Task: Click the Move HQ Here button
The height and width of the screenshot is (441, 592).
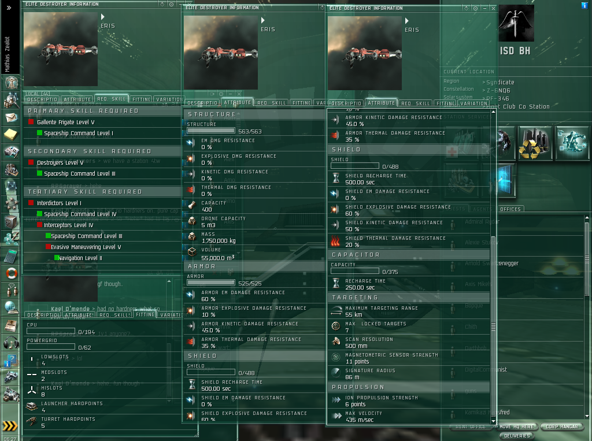Action: click(516, 427)
